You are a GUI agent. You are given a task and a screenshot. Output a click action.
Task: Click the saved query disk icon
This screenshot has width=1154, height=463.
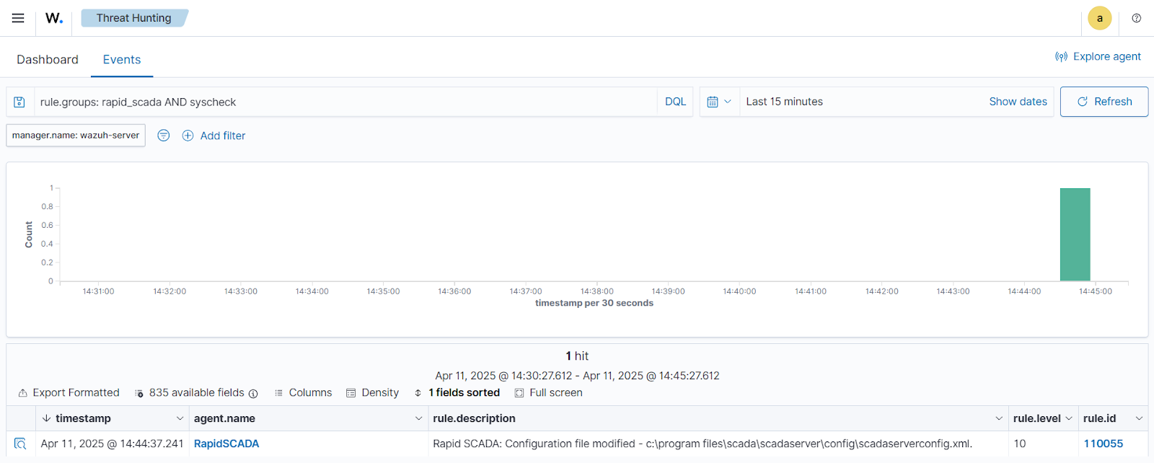19,102
